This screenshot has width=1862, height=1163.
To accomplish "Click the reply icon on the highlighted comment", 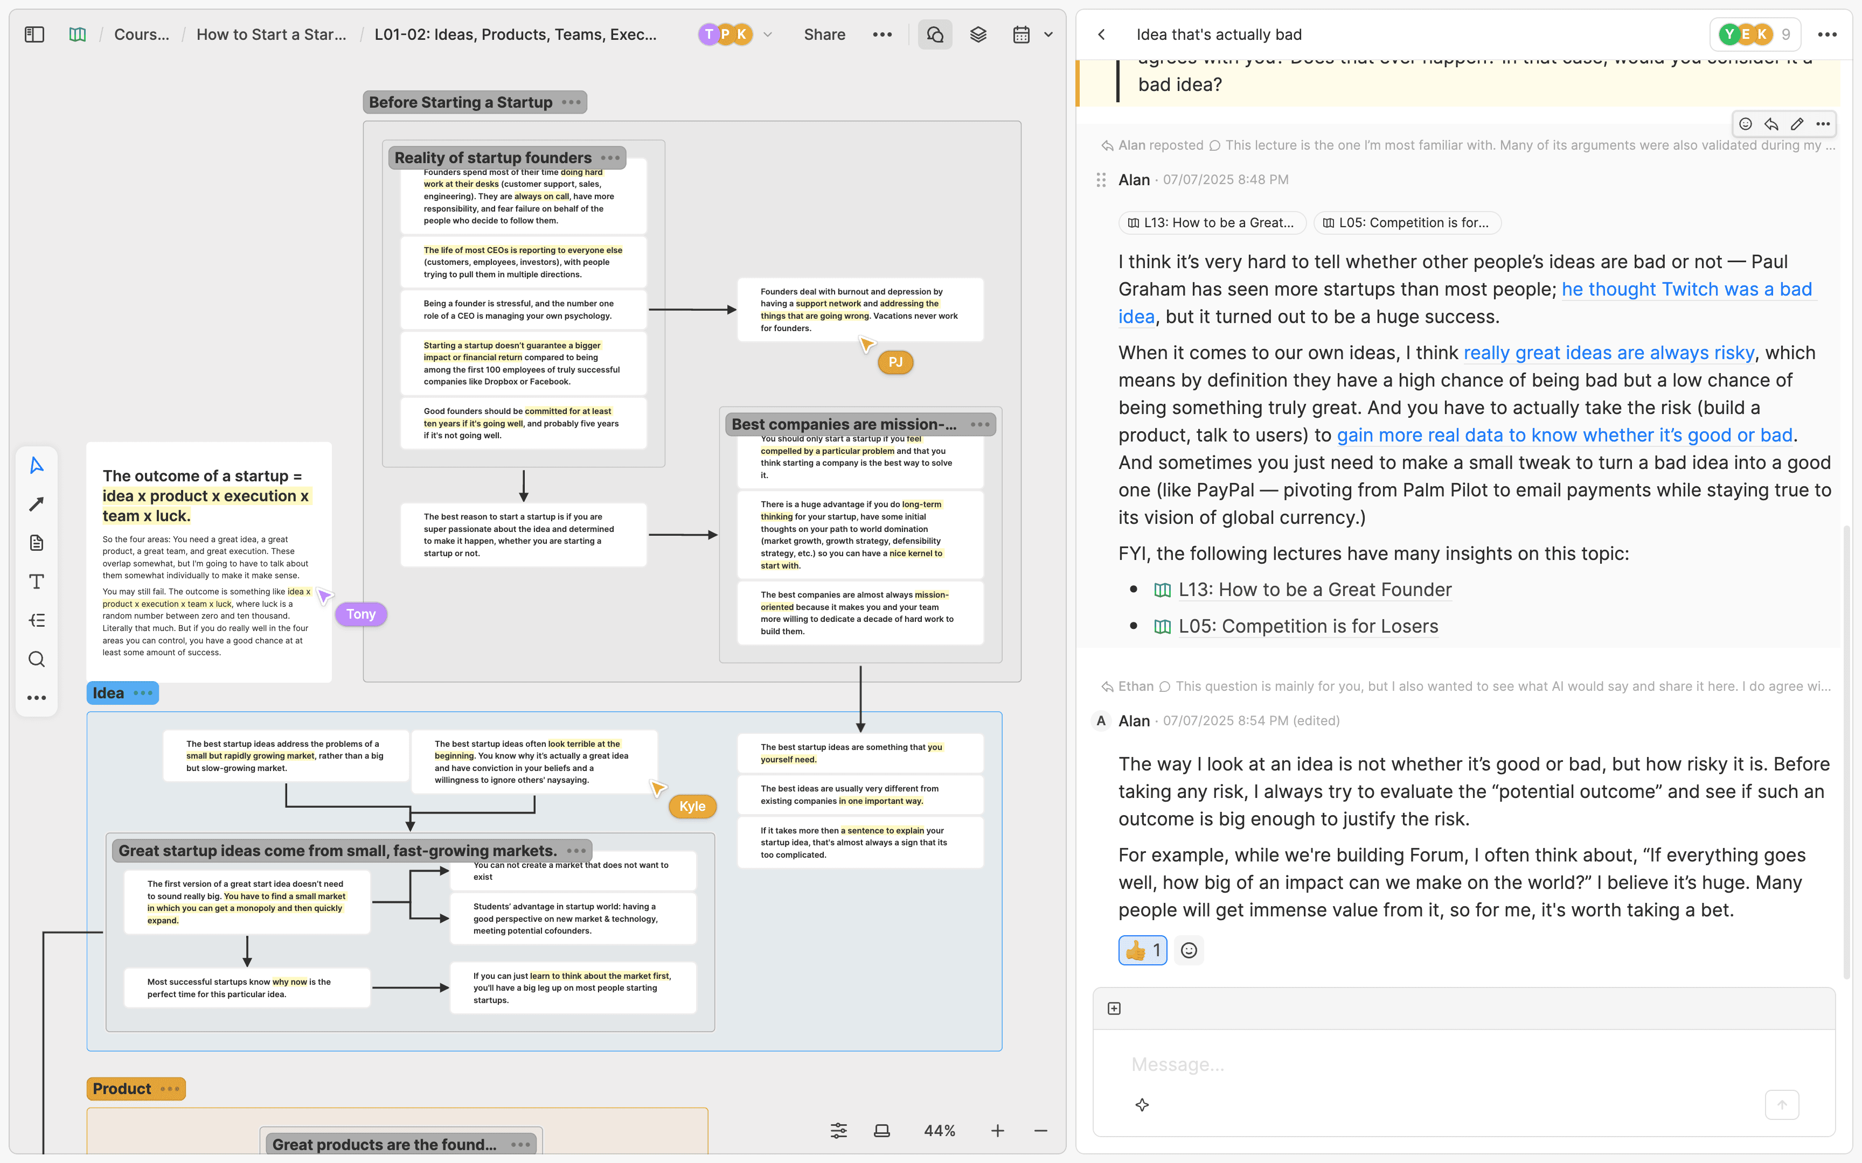I will tap(1771, 124).
